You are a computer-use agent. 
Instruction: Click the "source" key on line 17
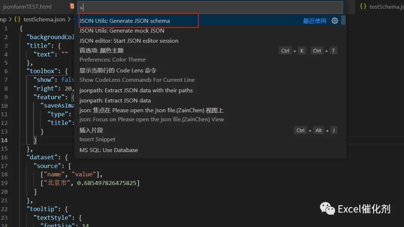click(x=48, y=166)
